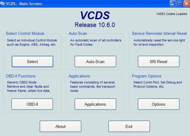Screen dimensions: 190x136
Task: Click 'VCDS: Main Screen' title text
Action: (24, 4)
